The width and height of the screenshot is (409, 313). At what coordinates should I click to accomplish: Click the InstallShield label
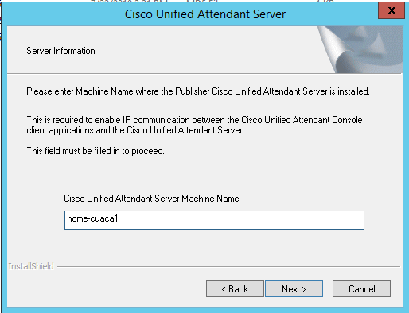(x=31, y=266)
